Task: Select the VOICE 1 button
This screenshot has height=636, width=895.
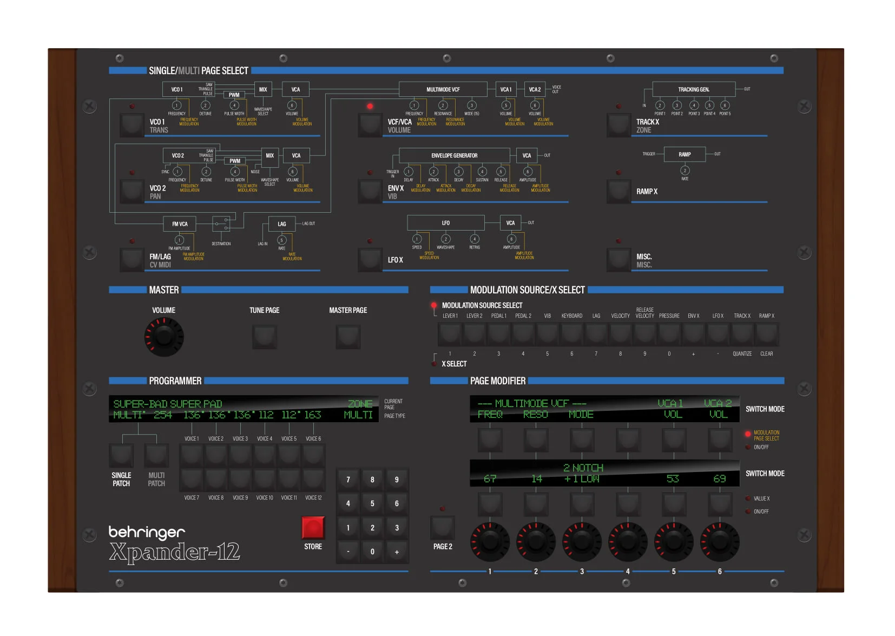Action: point(192,456)
